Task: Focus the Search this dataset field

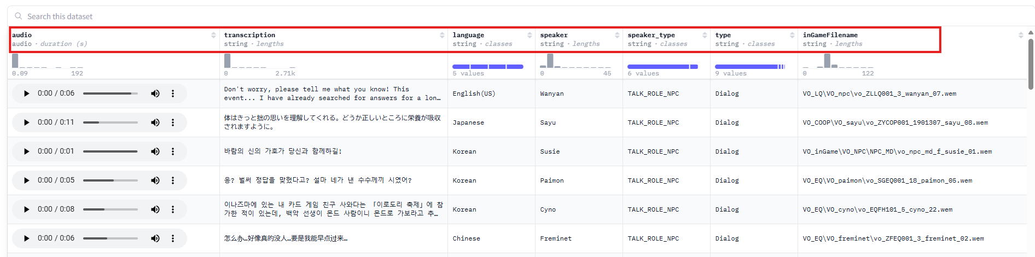Action: (x=520, y=16)
